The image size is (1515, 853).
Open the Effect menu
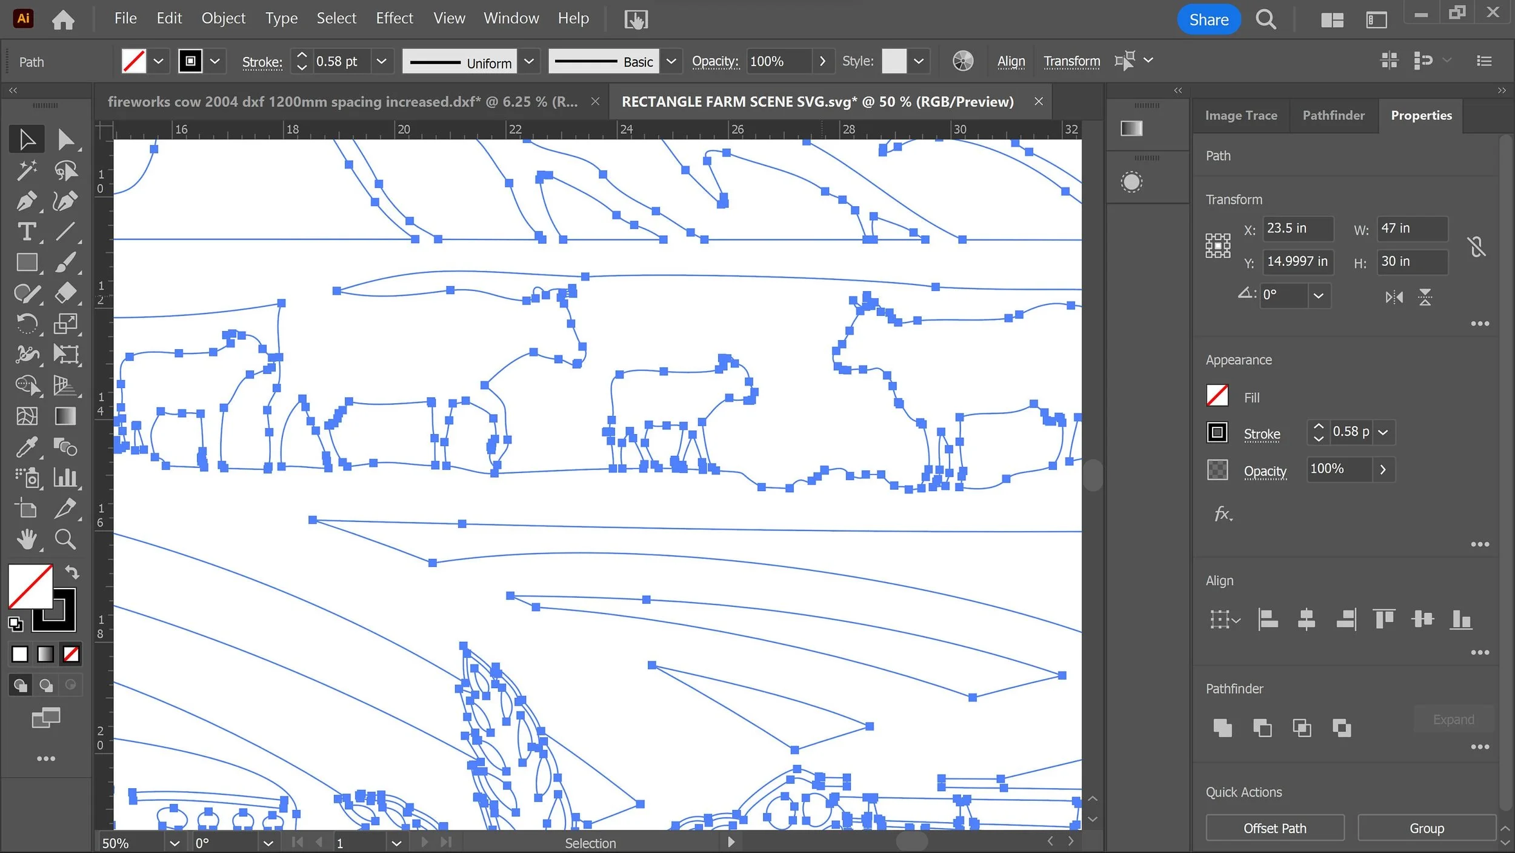tap(394, 18)
